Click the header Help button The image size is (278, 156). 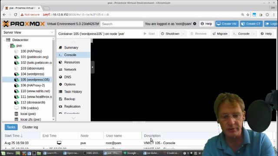click(x=206, y=24)
